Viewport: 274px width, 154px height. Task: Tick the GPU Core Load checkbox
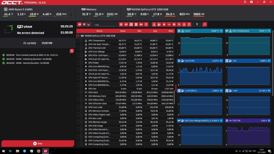(x=81, y=107)
